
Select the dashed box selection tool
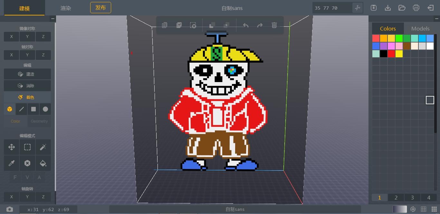[27, 147]
